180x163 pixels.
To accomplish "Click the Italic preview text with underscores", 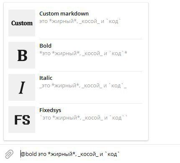I will [83, 86].
